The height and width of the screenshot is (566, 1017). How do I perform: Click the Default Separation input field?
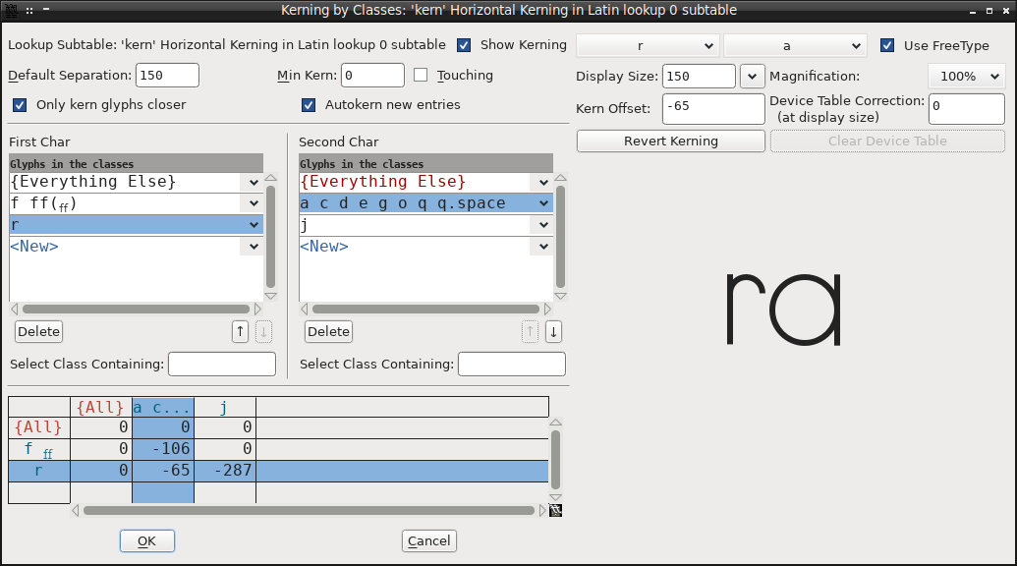click(x=167, y=76)
